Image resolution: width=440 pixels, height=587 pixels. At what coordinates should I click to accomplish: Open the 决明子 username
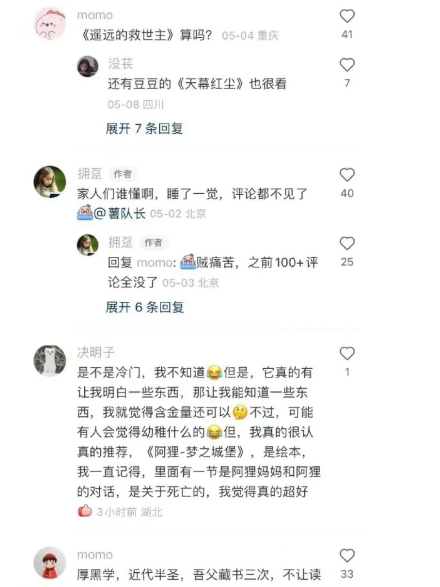click(x=96, y=352)
